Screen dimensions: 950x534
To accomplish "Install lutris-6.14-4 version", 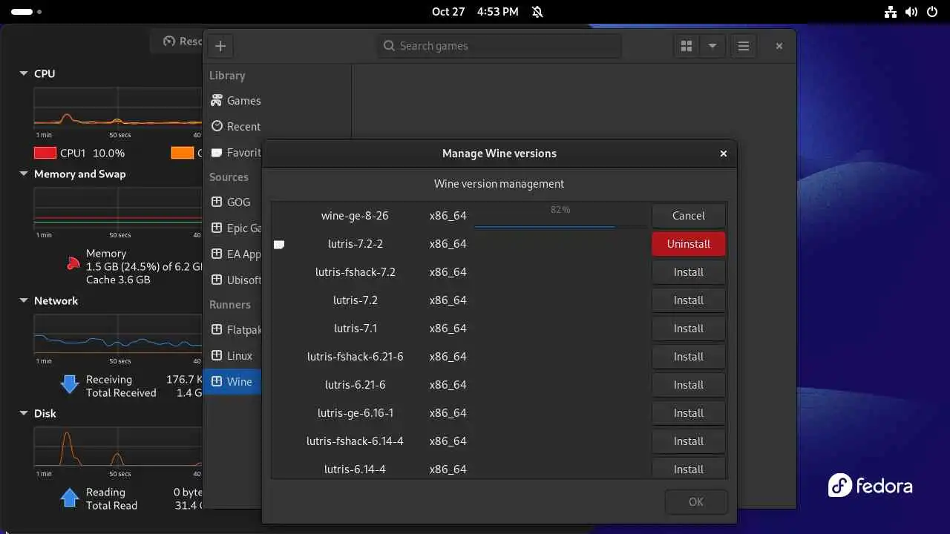I will pos(689,468).
